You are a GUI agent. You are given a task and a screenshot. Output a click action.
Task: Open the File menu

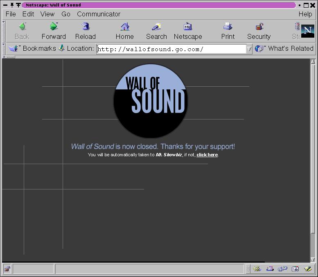point(11,14)
